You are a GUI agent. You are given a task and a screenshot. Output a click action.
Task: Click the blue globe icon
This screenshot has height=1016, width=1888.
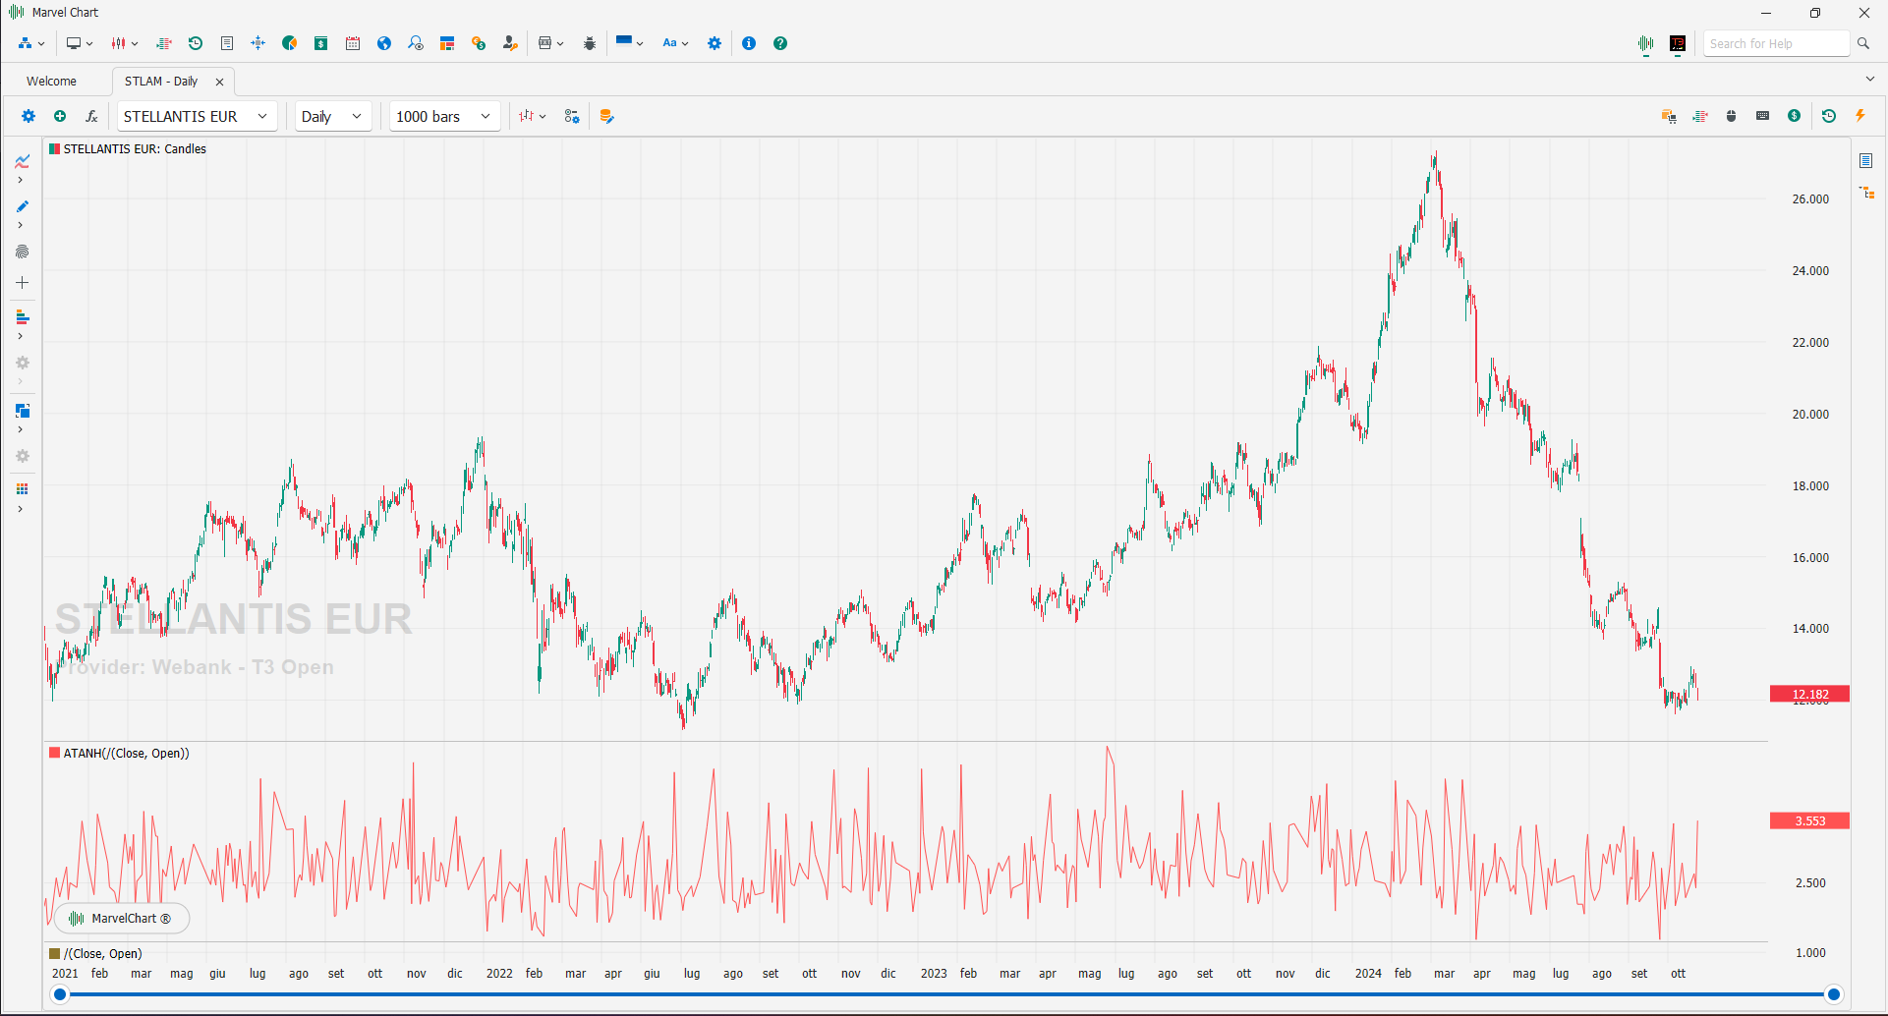tap(384, 43)
